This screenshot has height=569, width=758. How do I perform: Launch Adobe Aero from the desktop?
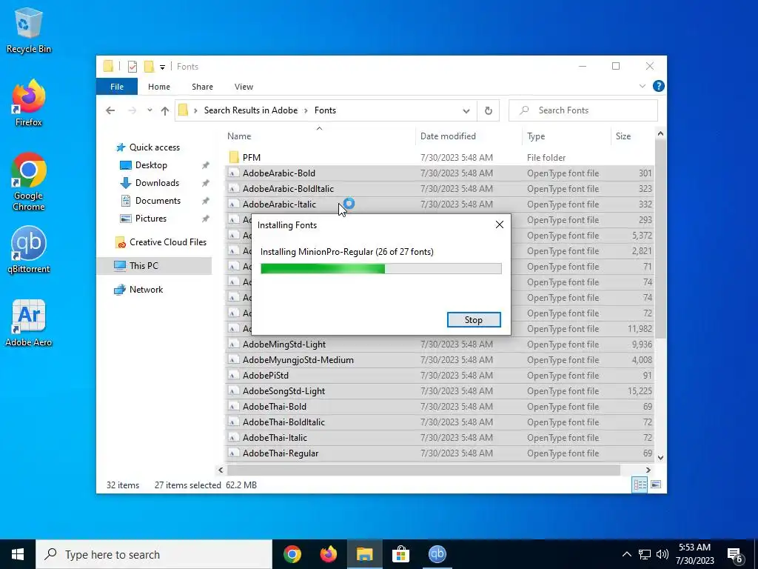pos(29,323)
